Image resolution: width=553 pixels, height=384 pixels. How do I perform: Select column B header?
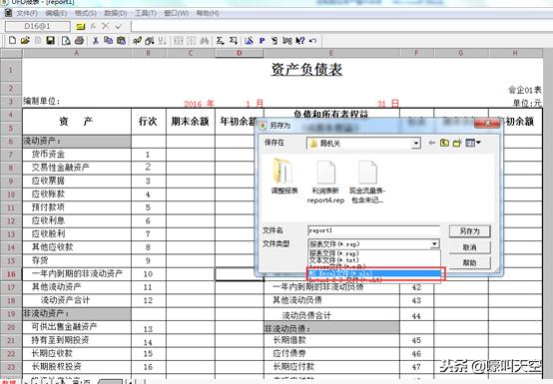point(149,53)
